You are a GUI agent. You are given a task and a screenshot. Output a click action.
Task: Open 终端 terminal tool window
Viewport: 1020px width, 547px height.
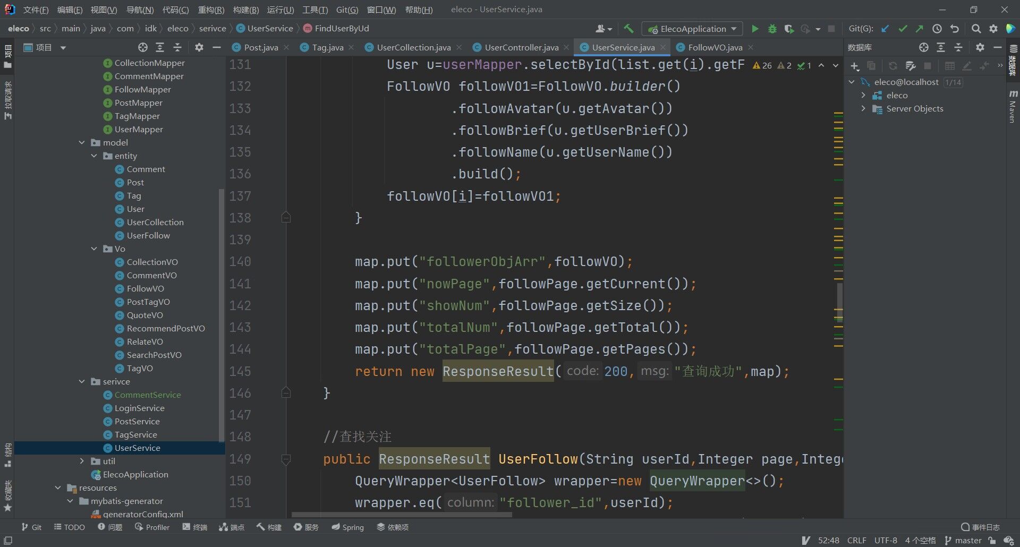pyautogui.click(x=194, y=527)
